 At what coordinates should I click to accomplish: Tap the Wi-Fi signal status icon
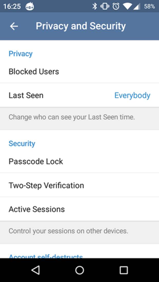coord(127,6)
